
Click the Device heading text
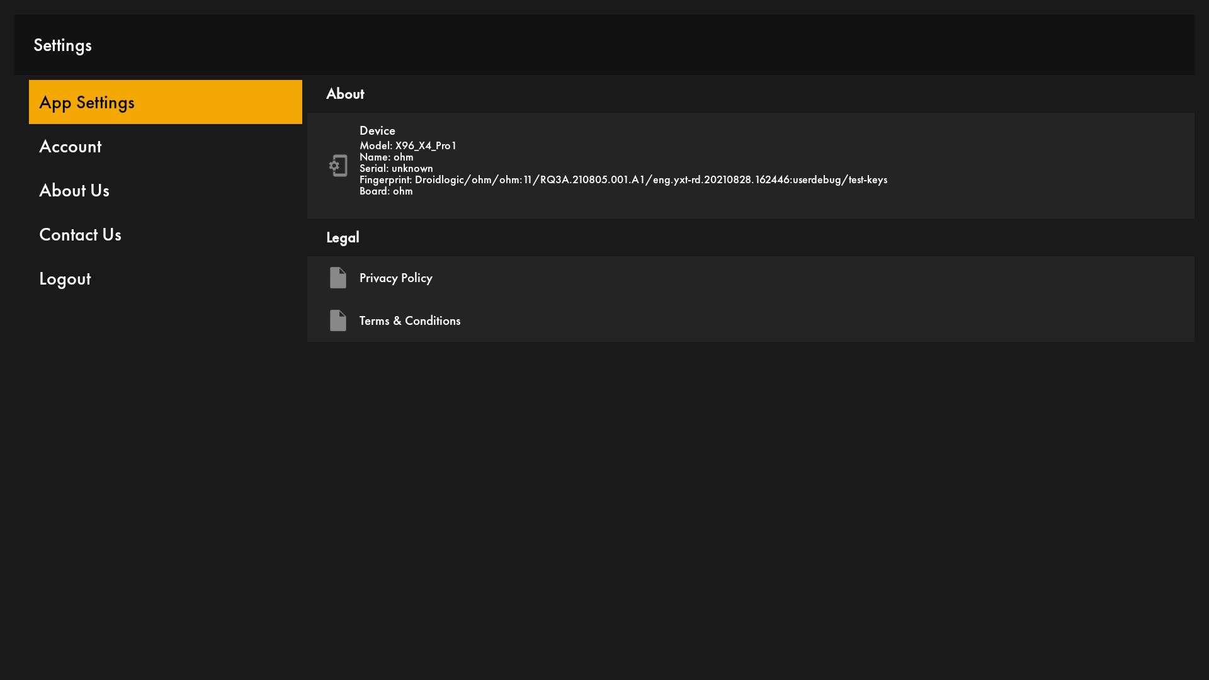coord(377,131)
